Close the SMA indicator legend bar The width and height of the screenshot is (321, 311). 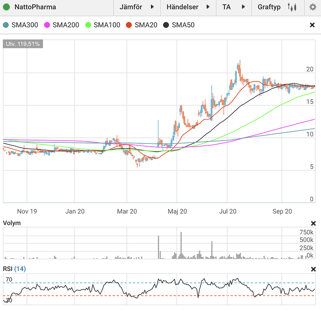click(312, 25)
